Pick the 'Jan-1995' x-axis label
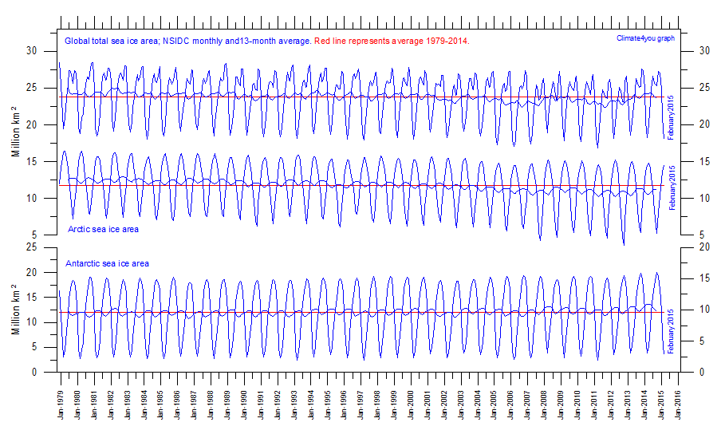Screen dimensions: 725x438 [327, 405]
